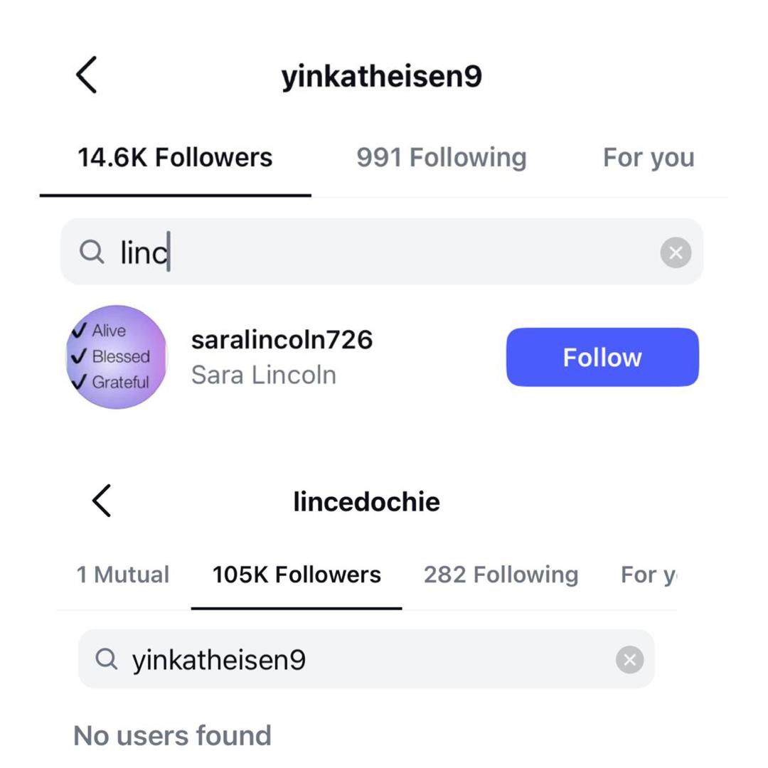
Task: Open the 1 Mutual tab on lincedochie
Action: [123, 574]
